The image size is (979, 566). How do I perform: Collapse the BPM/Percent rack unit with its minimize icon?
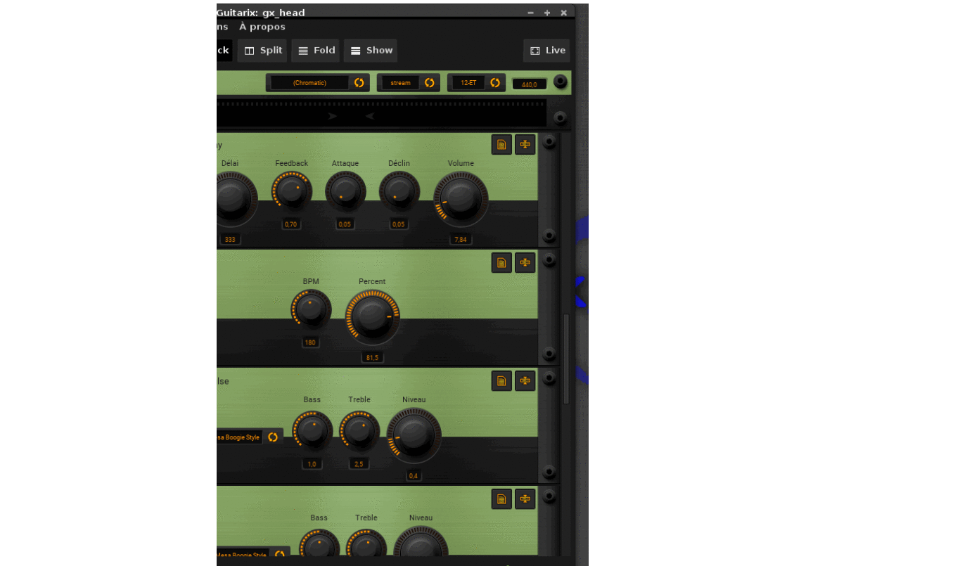tap(525, 263)
